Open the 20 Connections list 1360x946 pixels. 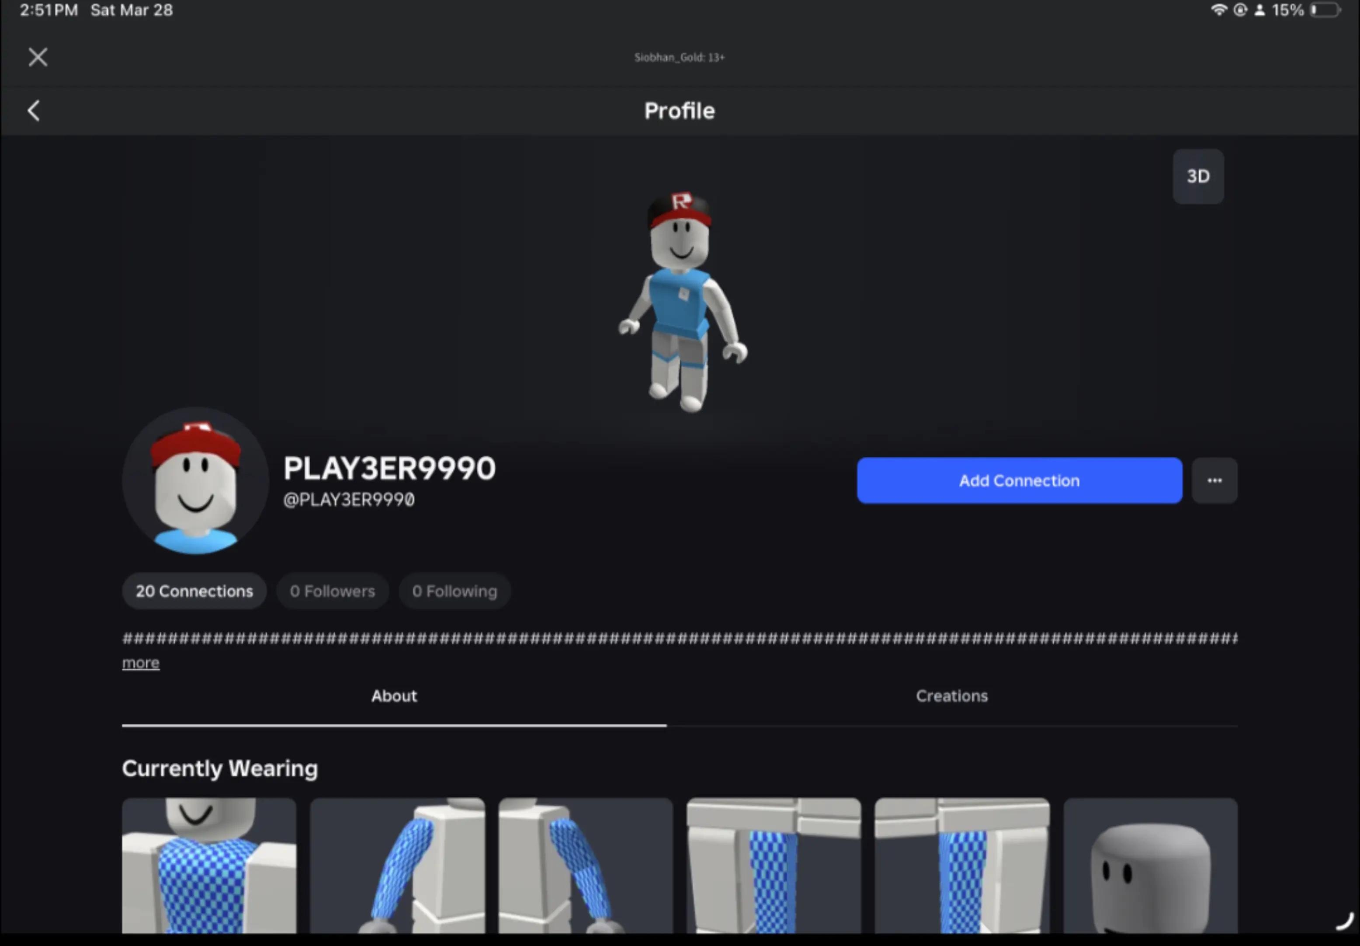pos(194,591)
